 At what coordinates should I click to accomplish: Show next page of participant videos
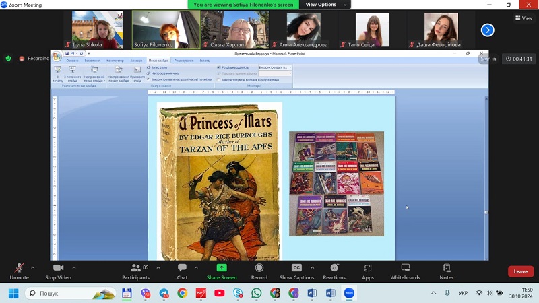(487, 30)
